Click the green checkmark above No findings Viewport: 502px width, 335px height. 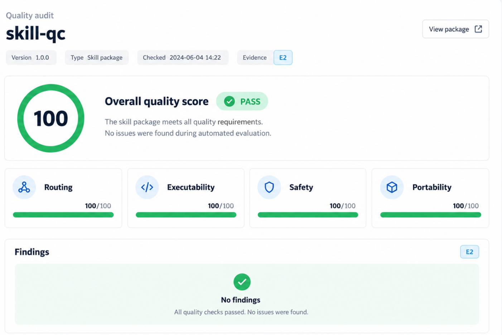click(x=242, y=282)
